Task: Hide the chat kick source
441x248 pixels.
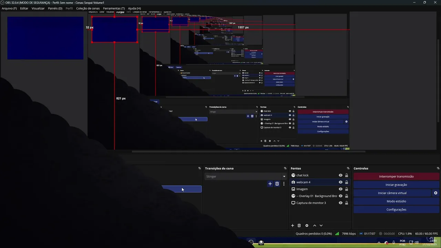Action: point(340,175)
